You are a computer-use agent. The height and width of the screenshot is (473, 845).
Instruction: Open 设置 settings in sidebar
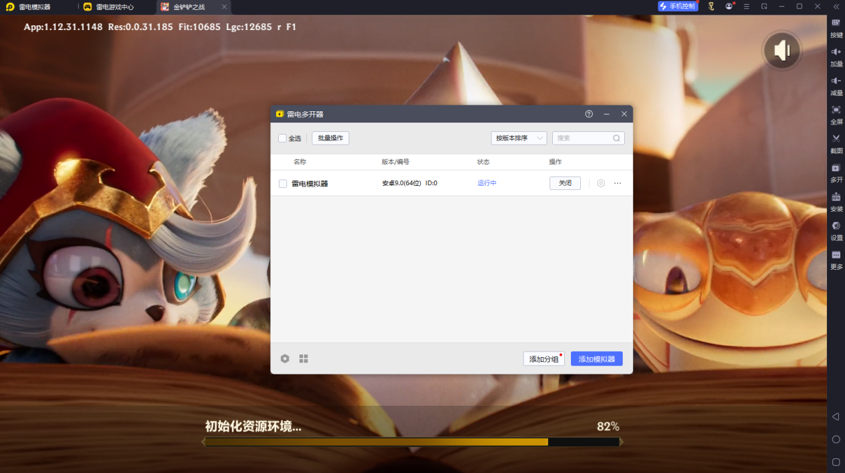point(836,230)
